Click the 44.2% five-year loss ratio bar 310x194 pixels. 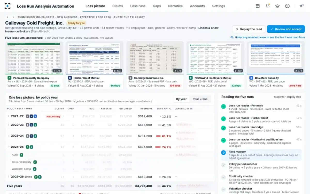(158, 186)
